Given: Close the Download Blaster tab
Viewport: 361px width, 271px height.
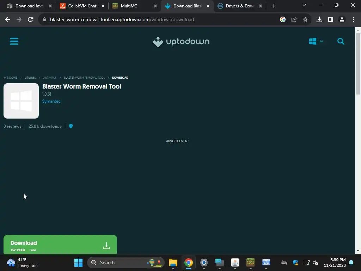Looking at the screenshot, I should point(208,6).
